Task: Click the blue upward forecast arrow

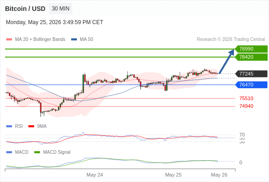Action: 227,61
